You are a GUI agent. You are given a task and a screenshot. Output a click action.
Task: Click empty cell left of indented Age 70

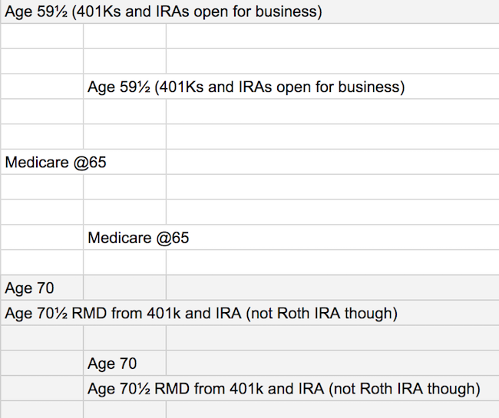42,363
